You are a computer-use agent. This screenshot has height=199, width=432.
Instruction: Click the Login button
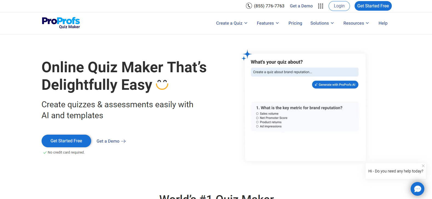coord(339,6)
